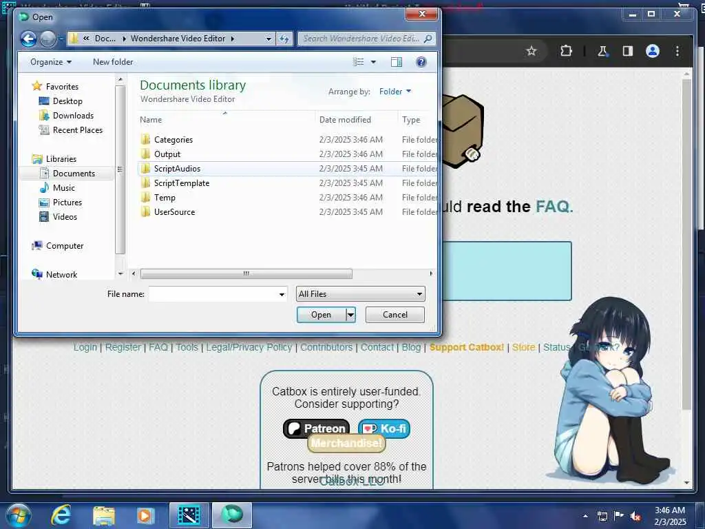Screen dimensions: 705x529
Task: Click the green browser icon in the taskbar
Action: 232,515
